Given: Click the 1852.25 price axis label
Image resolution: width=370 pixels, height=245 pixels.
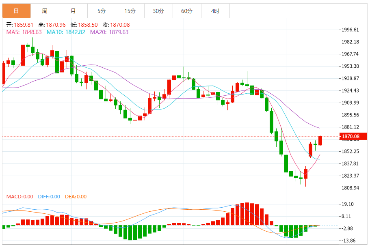Looking at the screenshot, I should (350, 151).
